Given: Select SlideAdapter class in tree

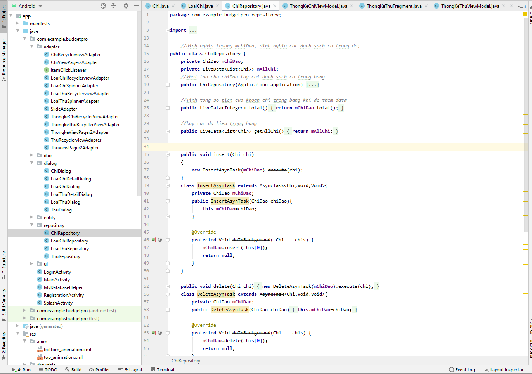Looking at the screenshot, I should [64, 109].
